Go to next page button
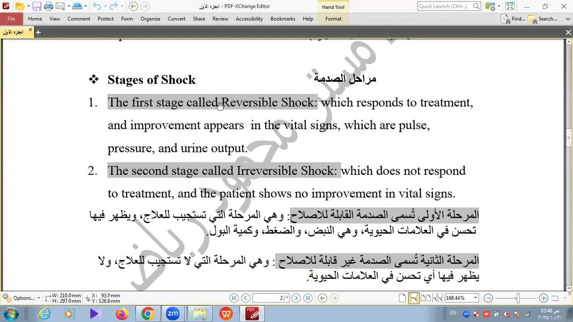 296,298
